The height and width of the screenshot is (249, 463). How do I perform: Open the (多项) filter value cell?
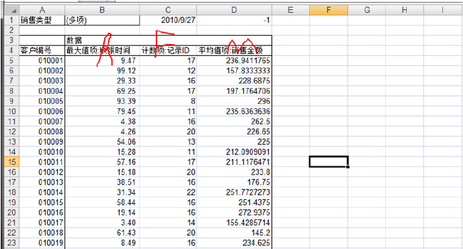pyautogui.click(x=102, y=20)
